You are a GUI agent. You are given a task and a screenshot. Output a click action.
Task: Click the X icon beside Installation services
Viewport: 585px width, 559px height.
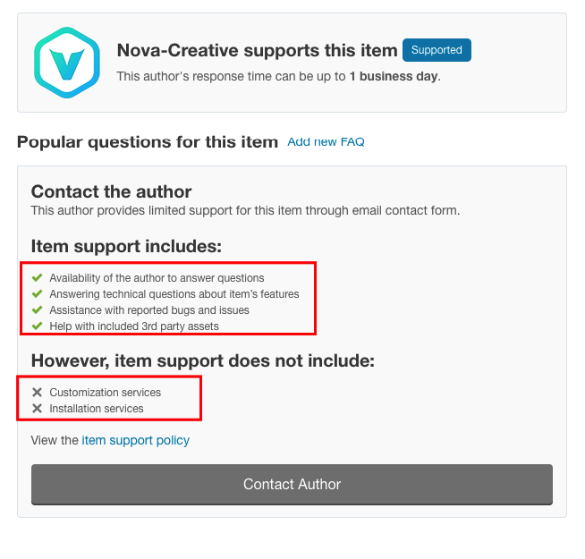(x=37, y=408)
